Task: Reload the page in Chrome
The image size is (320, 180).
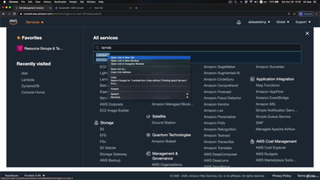Action: pyautogui.click(x=14, y=14)
